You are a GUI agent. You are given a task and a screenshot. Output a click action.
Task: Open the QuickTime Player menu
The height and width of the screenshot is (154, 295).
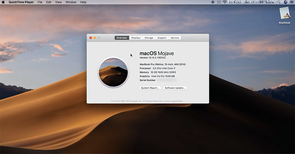click(x=21, y=2)
